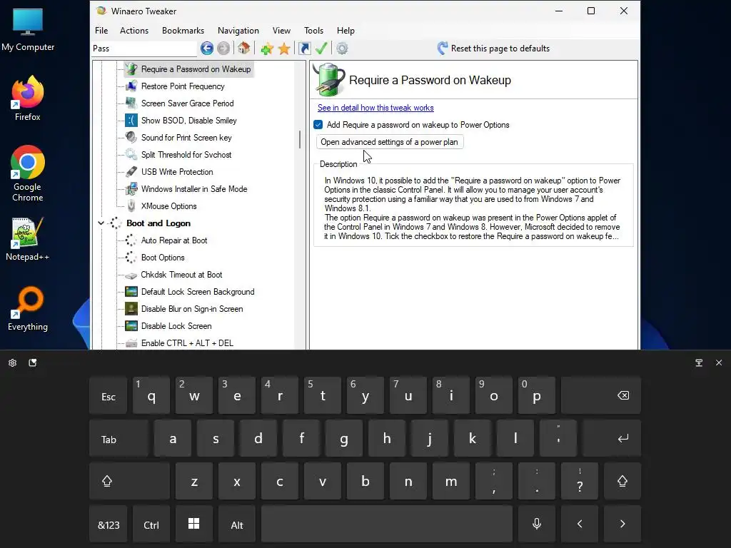Open Google Chrome desktop shortcut
The image size is (731, 548).
click(x=28, y=173)
